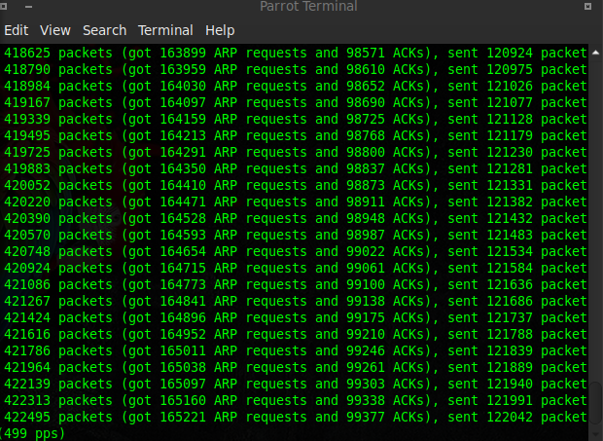
Task: Click the terminal scrollbar thumb
Action: (595, 404)
